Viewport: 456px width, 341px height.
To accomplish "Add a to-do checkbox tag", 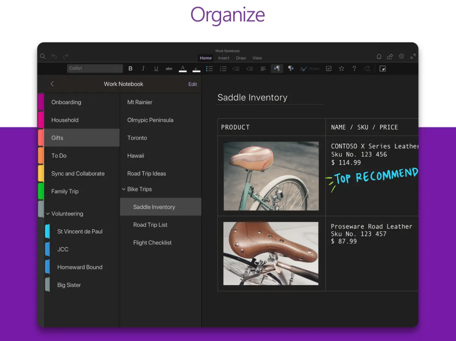I will coord(328,69).
